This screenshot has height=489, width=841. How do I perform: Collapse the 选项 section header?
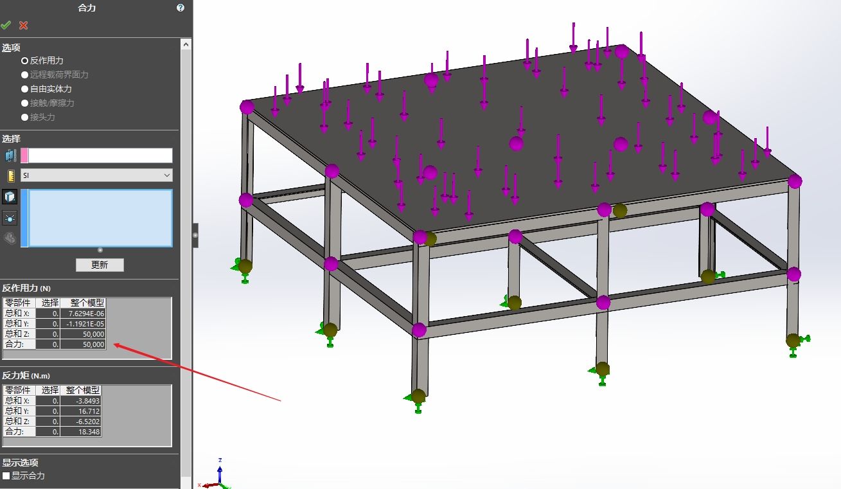coord(12,48)
